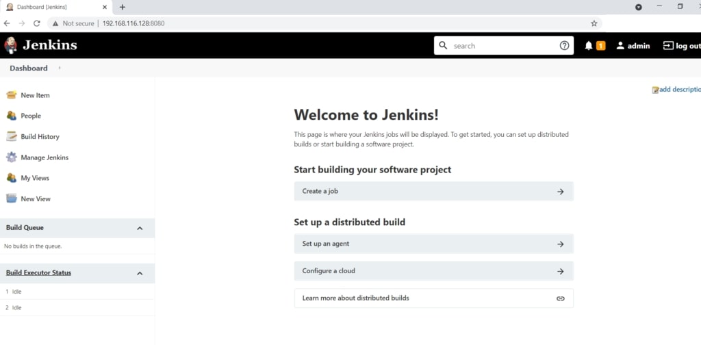Close the Dashboard [Jenkins] tab
The width and height of the screenshot is (701, 345).
pyautogui.click(x=105, y=7)
